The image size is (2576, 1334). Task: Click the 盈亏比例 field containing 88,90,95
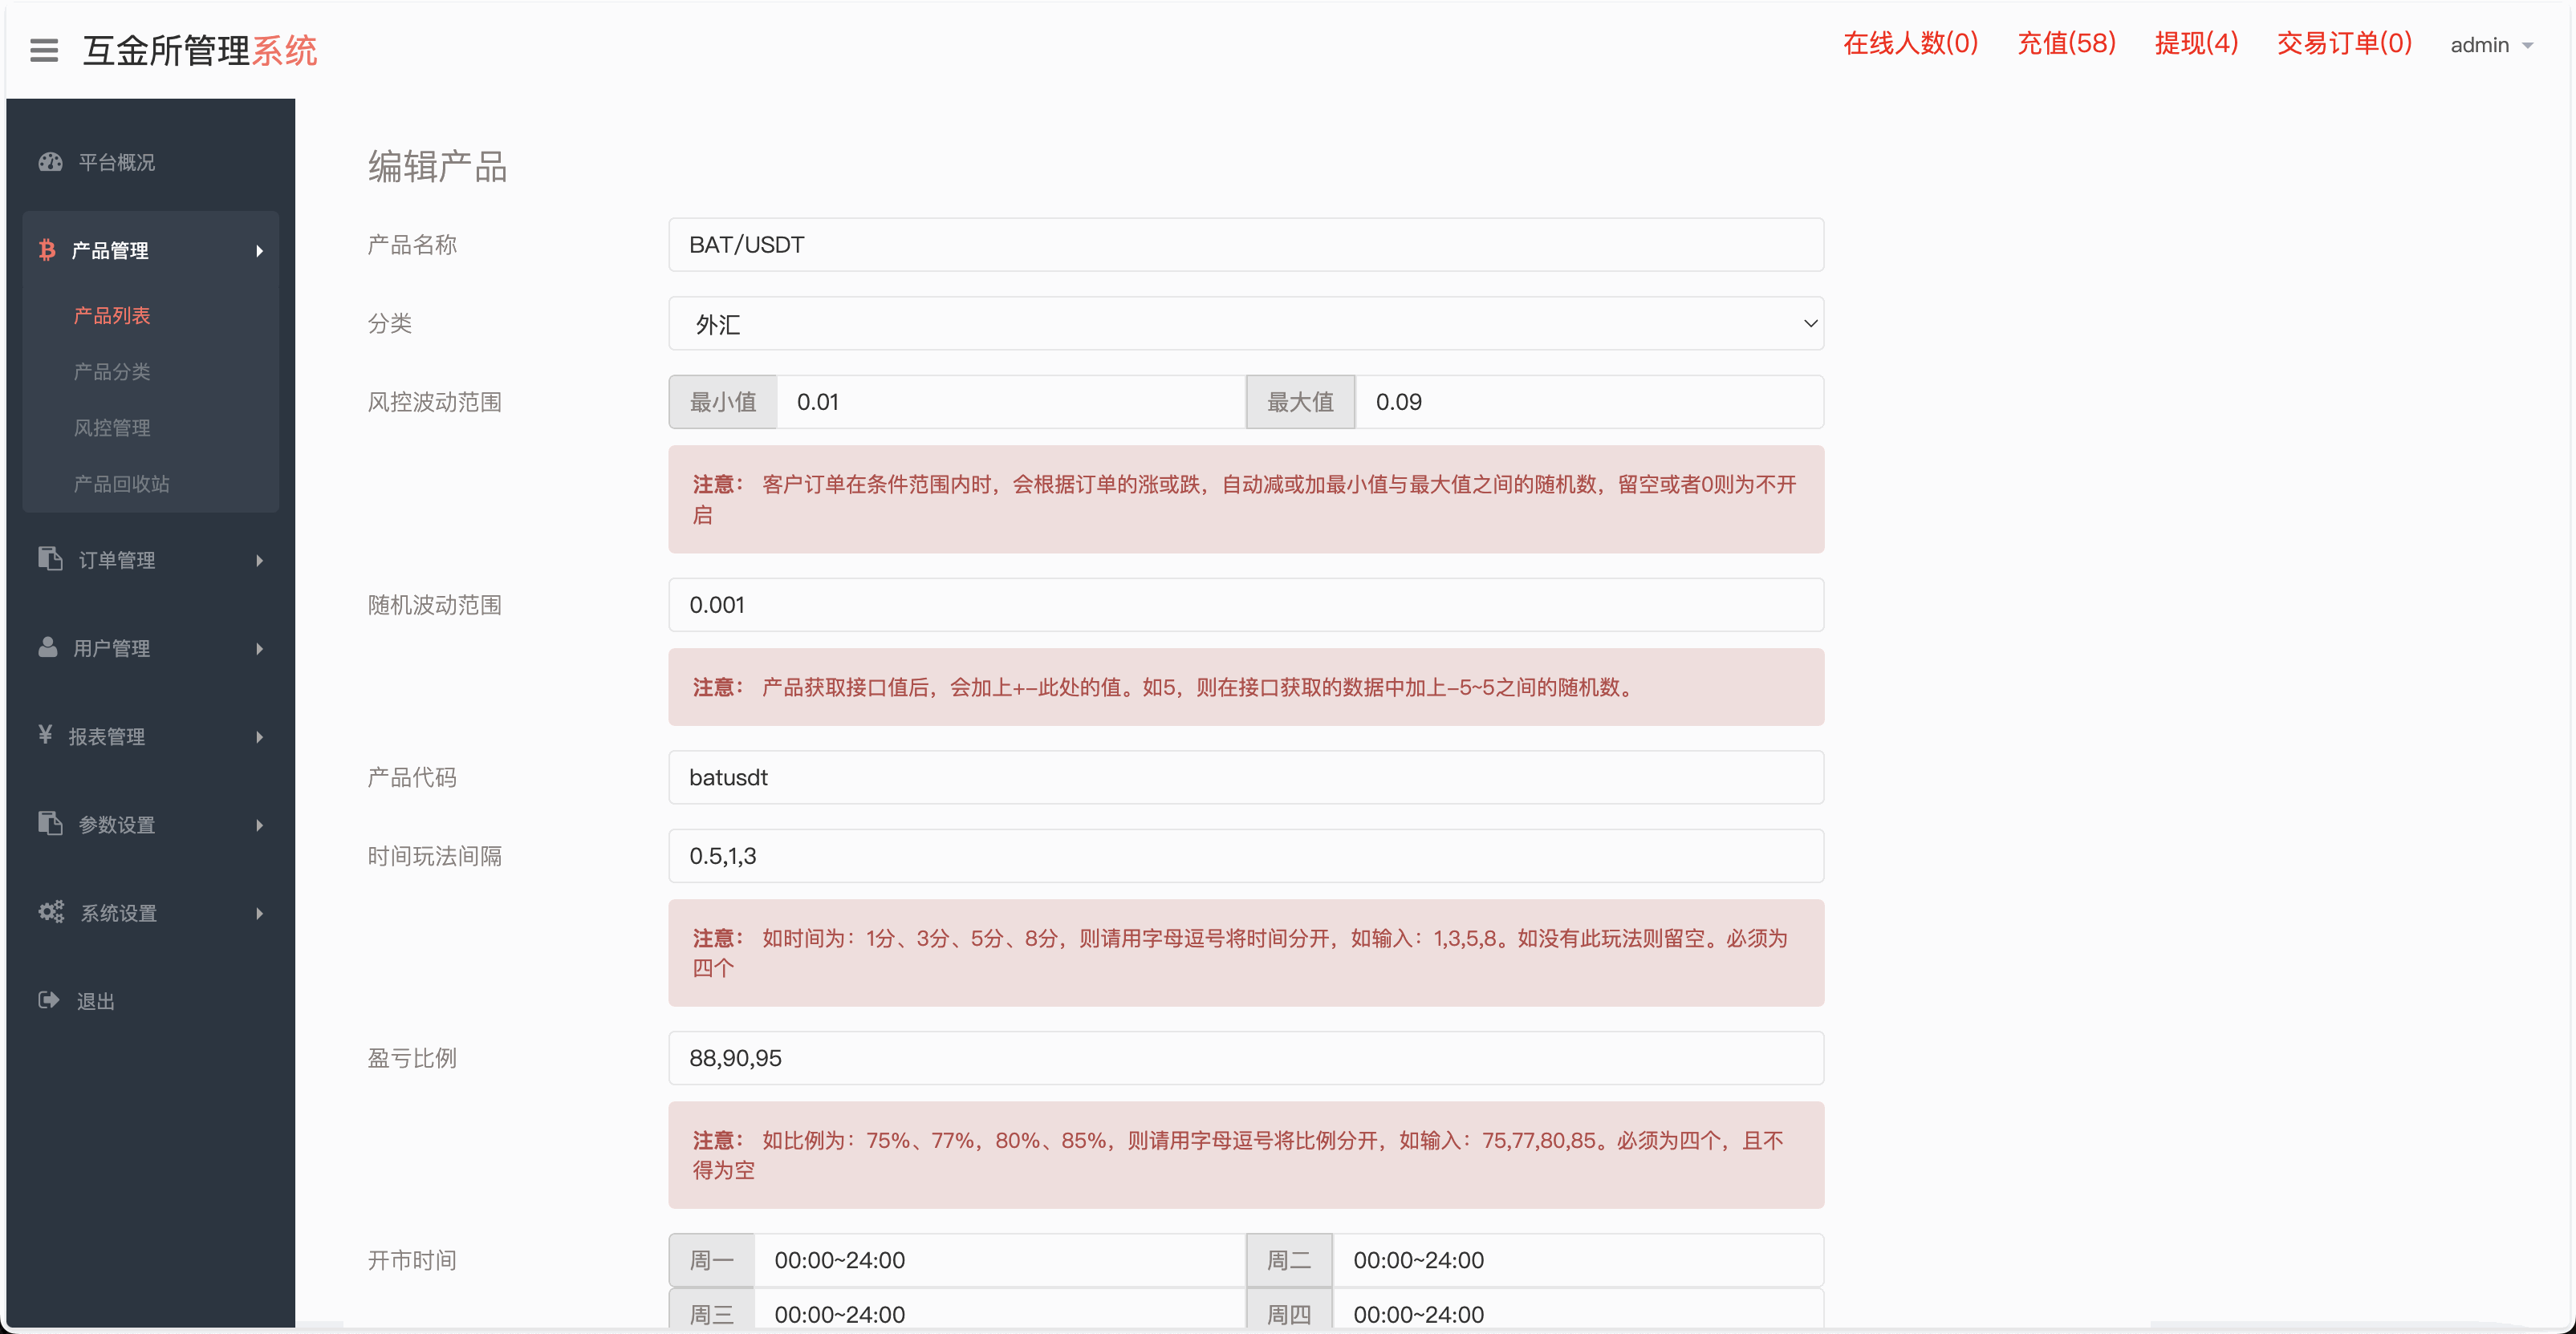1245,1058
